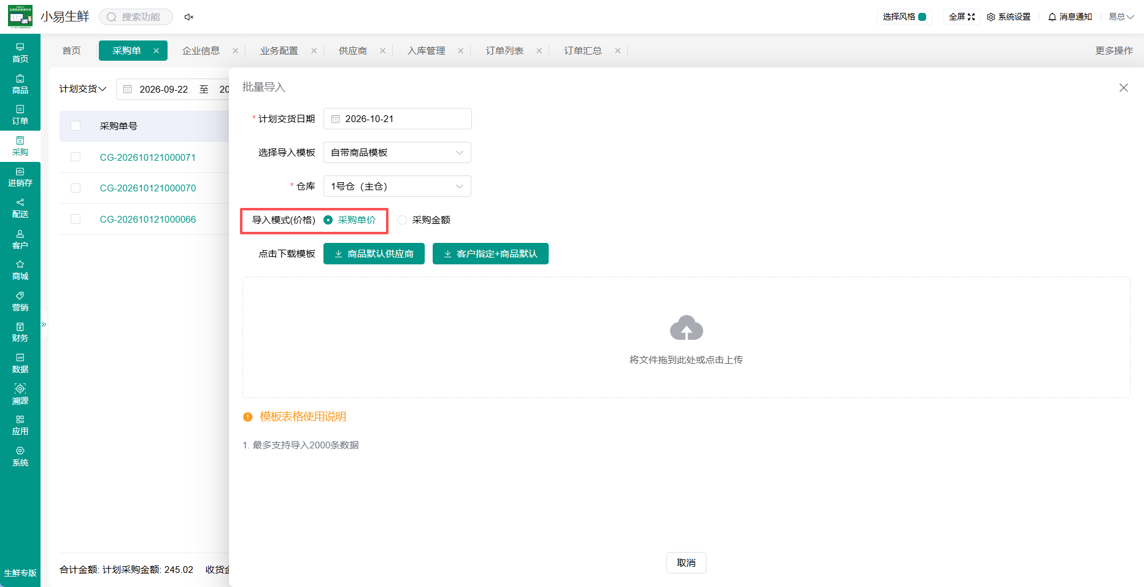Switch to the 企业信息 tab
The image size is (1144, 587).
[x=201, y=50]
